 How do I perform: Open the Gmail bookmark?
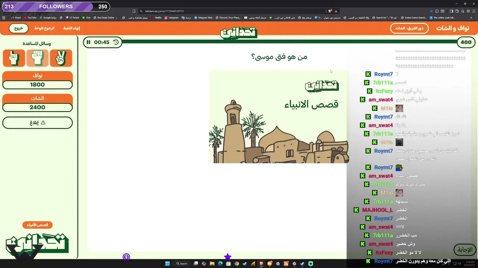16,17
